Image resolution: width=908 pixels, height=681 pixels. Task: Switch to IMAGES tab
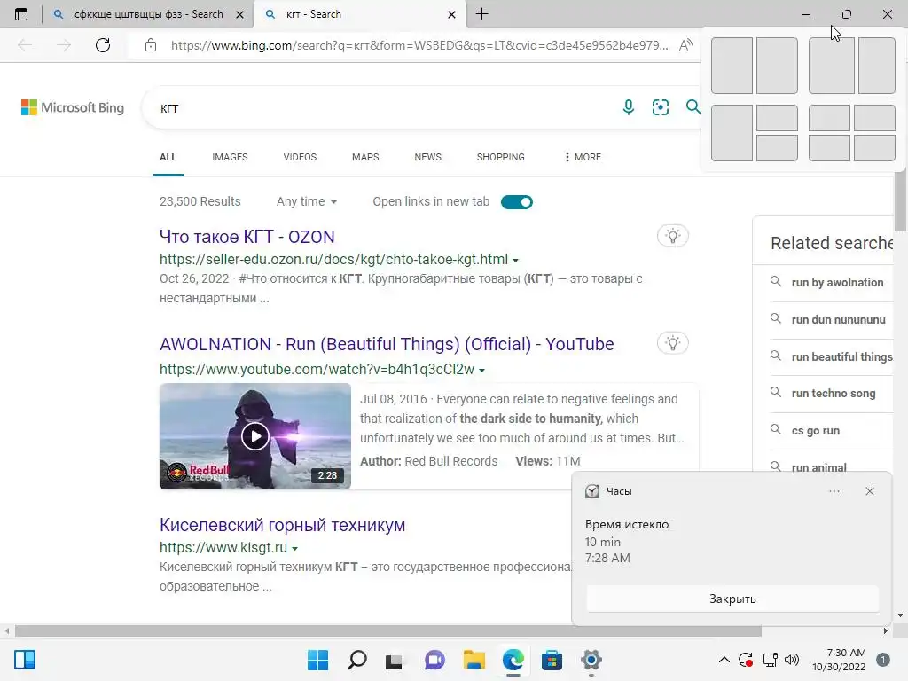230,157
